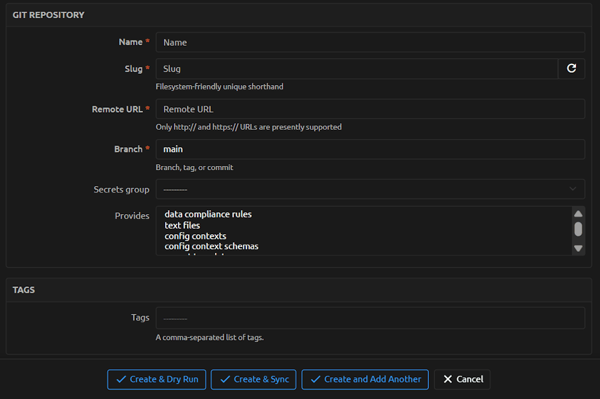Click the Slug regenerate refresh icon
Viewport: 600px width, 399px height.
[x=571, y=69]
